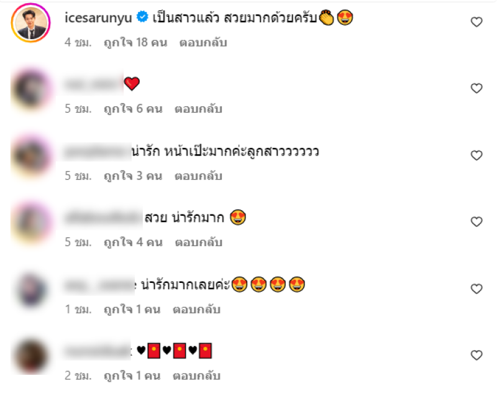The image size is (497, 406).
Task: Reply to the 'น่ารักมากเลยค่ะ' comment
Action: point(196,309)
